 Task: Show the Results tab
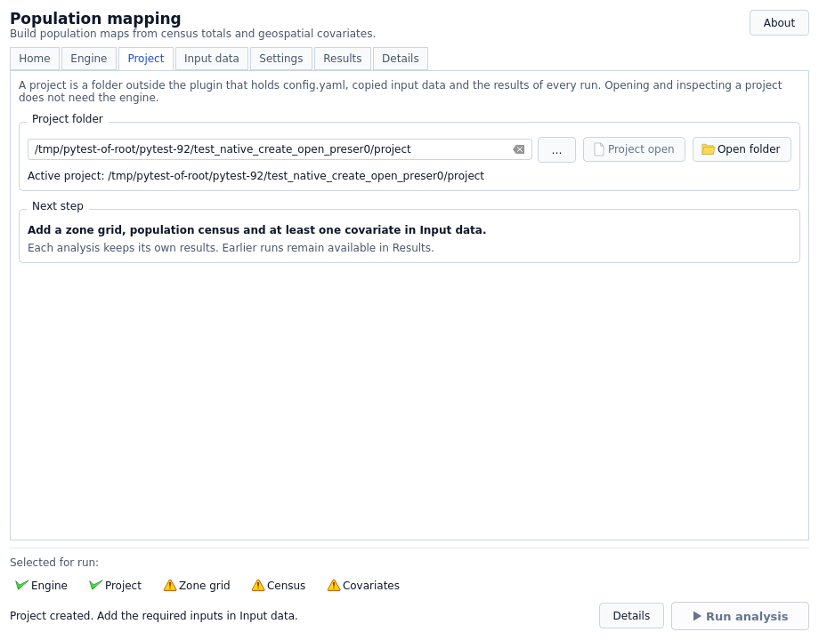coord(342,59)
